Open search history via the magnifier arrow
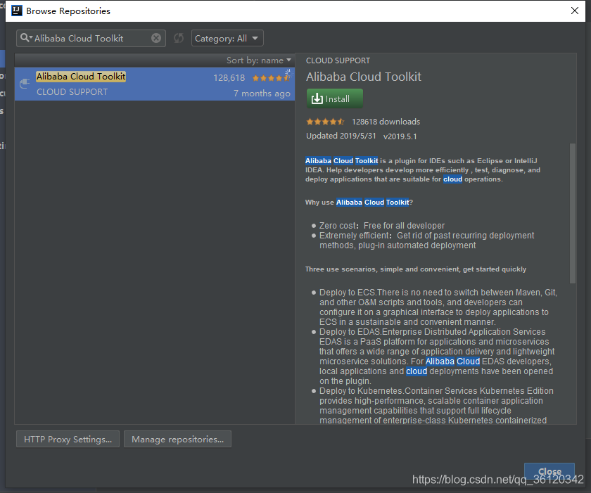The height and width of the screenshot is (493, 591). (x=32, y=39)
